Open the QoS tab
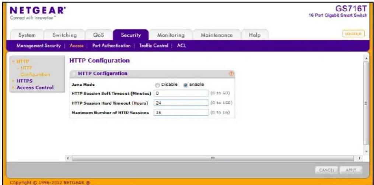The width and height of the screenshot is (374, 185). 99,35
